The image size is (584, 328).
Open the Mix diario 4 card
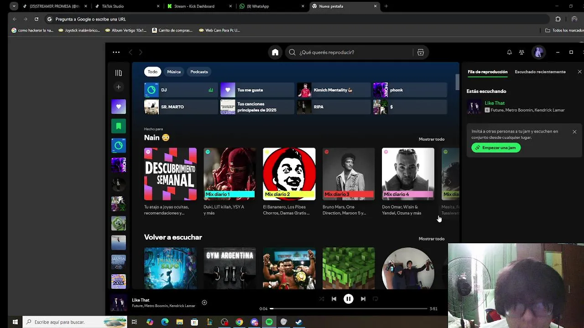[x=408, y=181]
